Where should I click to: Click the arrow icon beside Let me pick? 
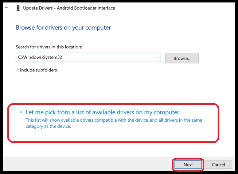[21, 112]
